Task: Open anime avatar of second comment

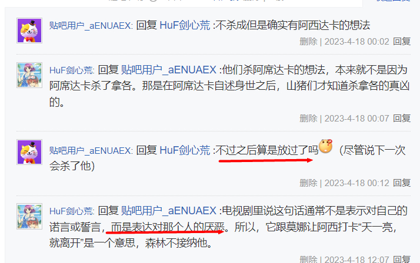Action: click(x=29, y=75)
